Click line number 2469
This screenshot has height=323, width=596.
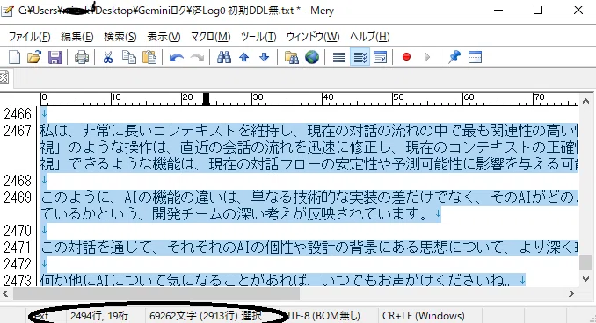click(x=18, y=197)
